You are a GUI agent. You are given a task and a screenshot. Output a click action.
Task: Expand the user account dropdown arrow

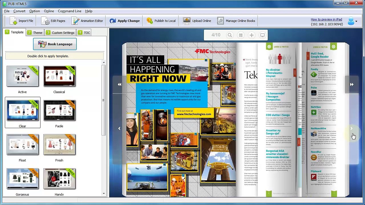tap(356, 21)
